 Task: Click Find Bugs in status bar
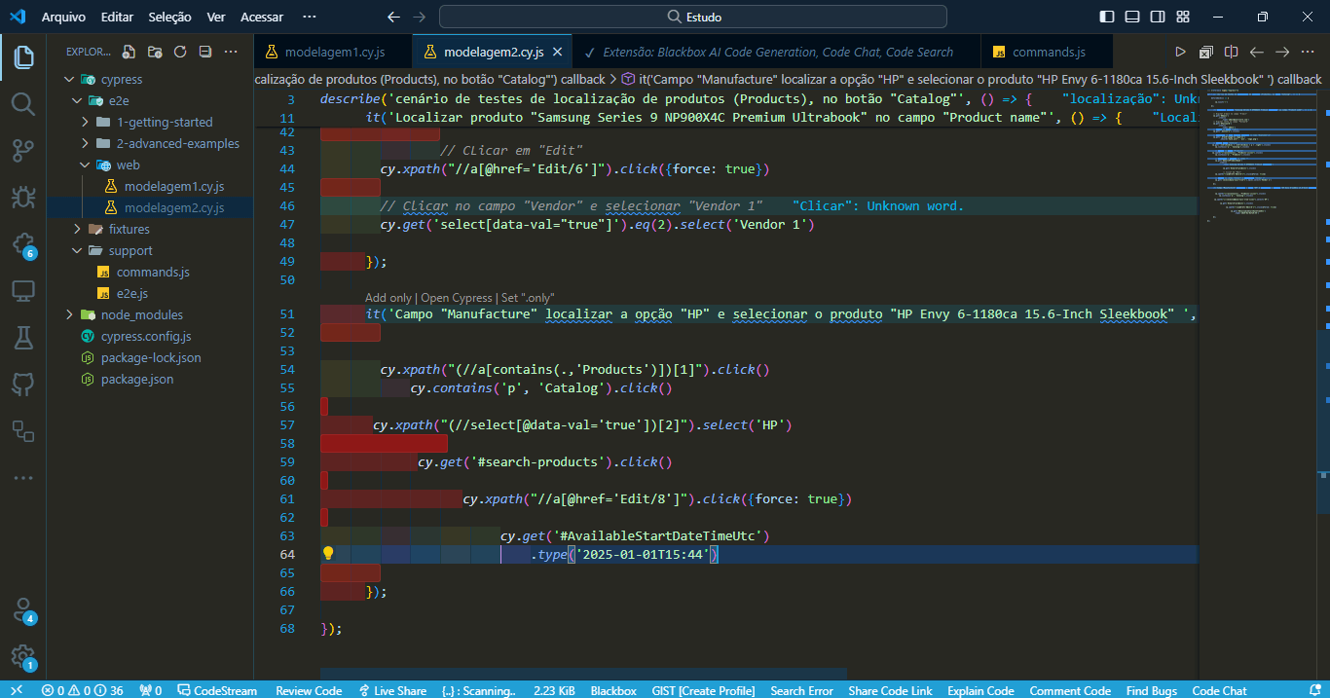coord(1151,690)
